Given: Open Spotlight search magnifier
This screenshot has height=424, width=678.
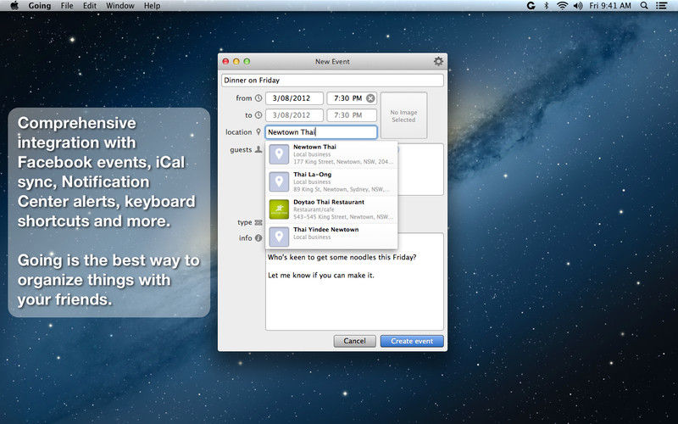Looking at the screenshot, I should [x=644, y=6].
